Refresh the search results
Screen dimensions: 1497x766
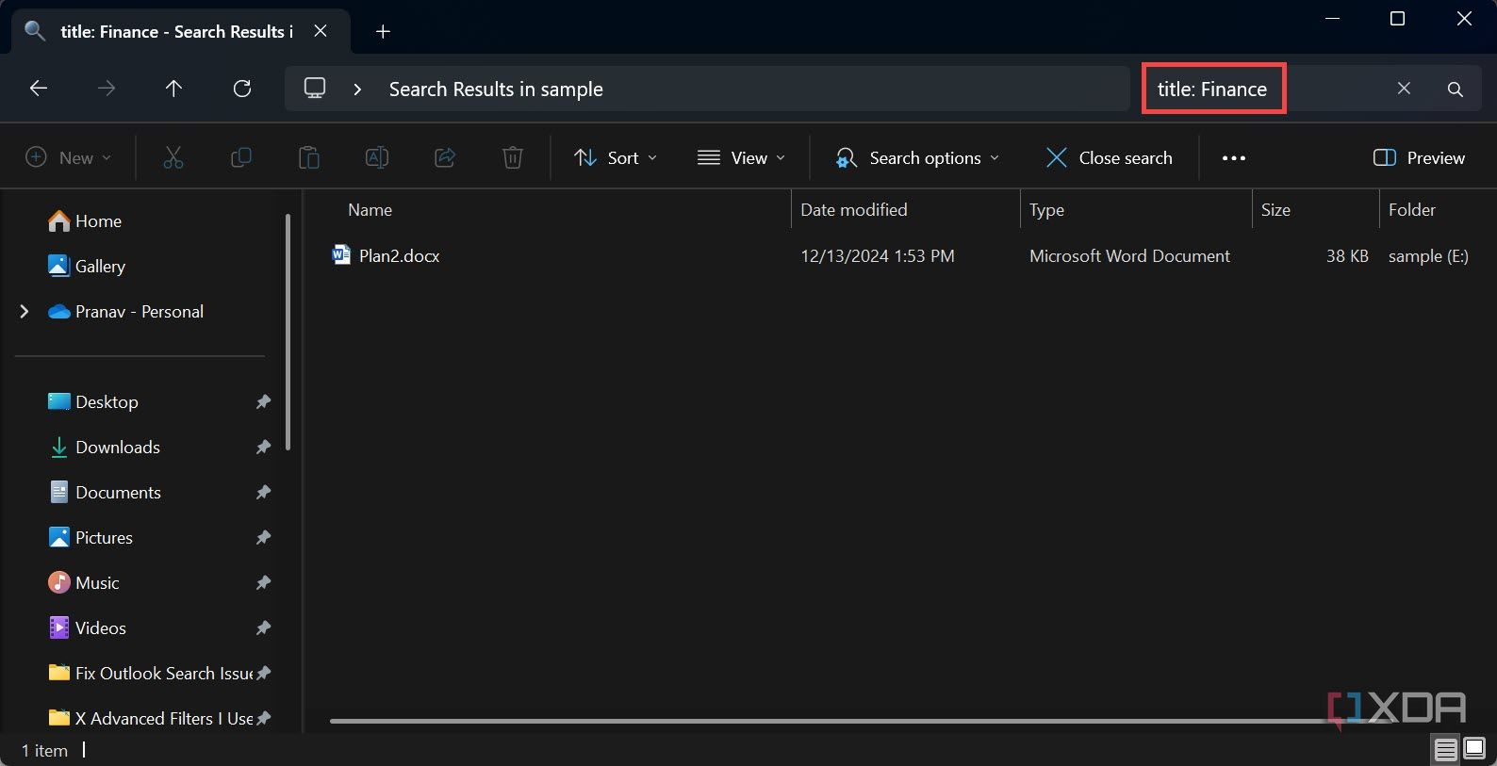[x=242, y=89]
